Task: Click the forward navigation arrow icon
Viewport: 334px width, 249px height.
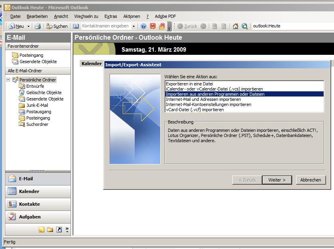Action: pyautogui.click(x=203, y=26)
